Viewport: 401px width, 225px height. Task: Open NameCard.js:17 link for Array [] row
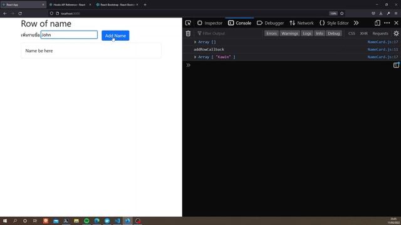click(383, 42)
